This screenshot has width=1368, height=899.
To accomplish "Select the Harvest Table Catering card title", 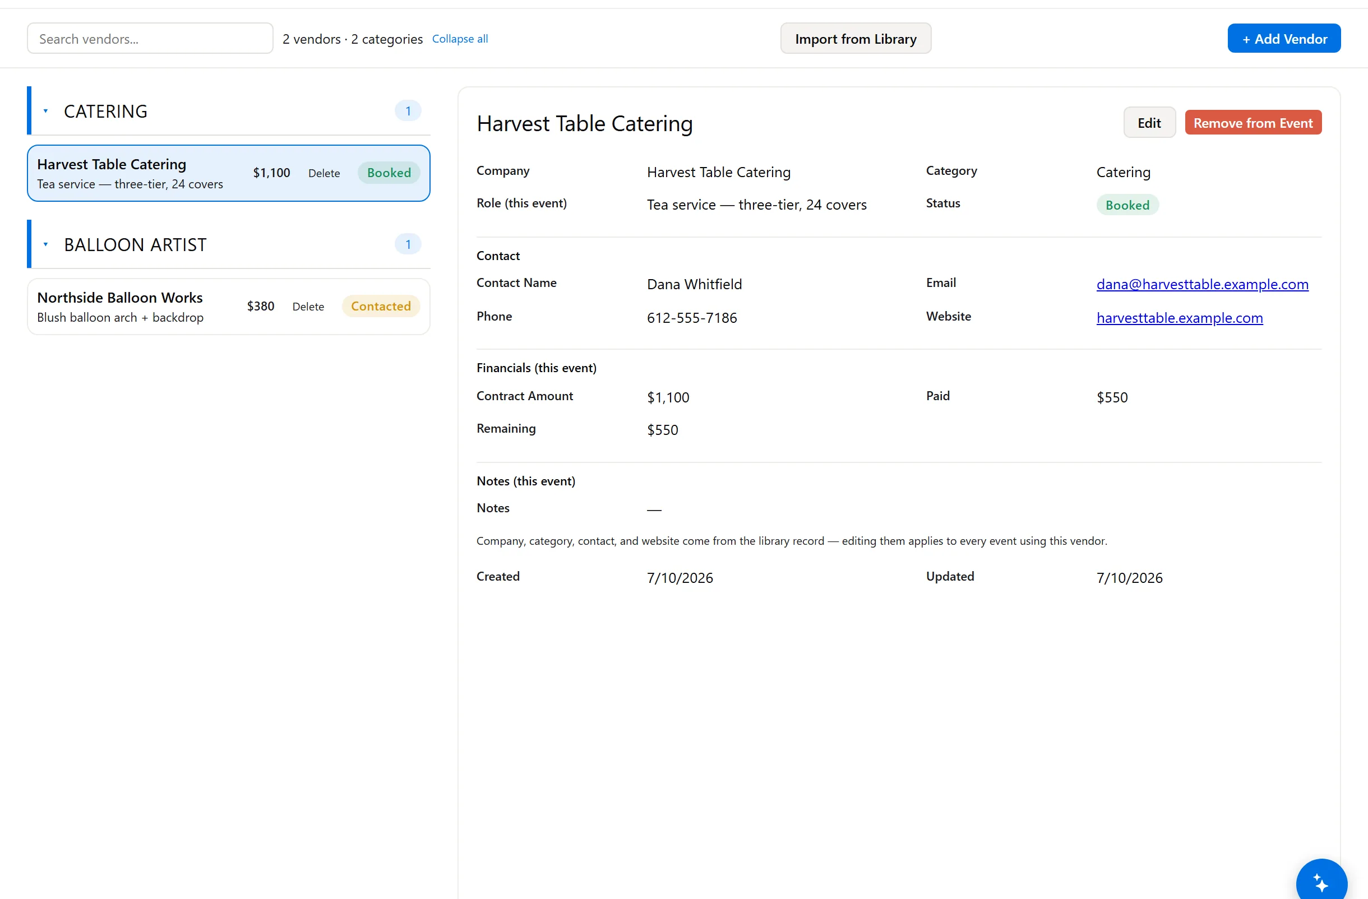I will coord(112,164).
